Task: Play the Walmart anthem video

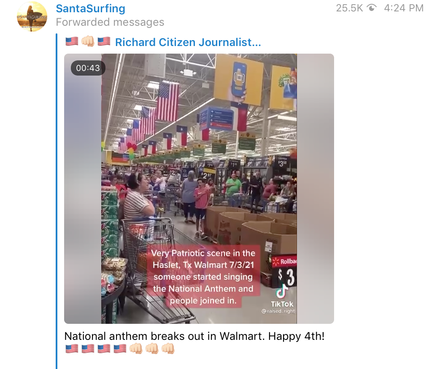Action: [x=199, y=189]
